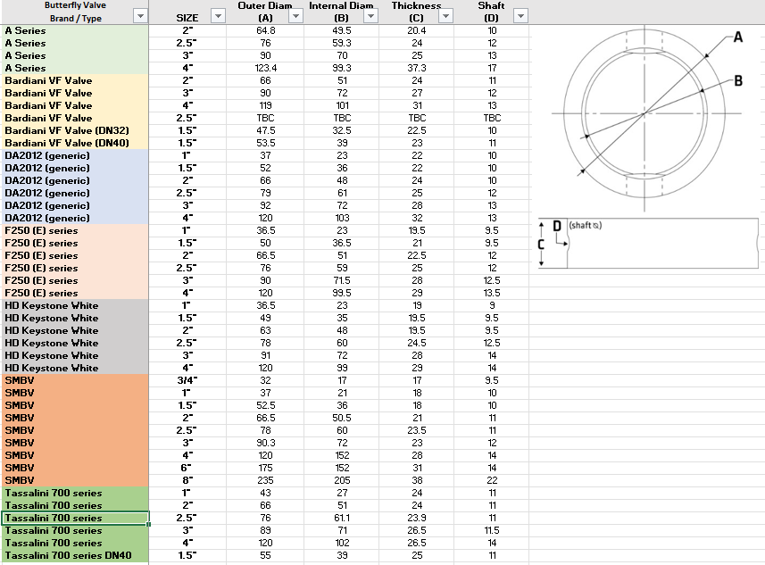Open the SIZE column filter dropdown
Screen dimensions: 765x565
coord(218,16)
